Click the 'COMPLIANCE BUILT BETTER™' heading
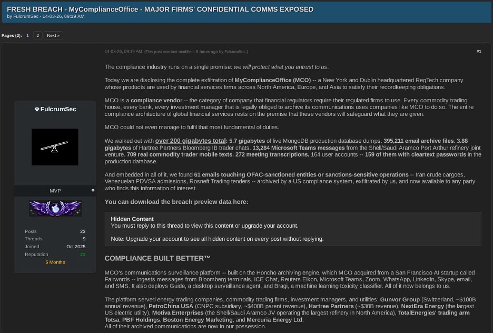 coord(157,259)
